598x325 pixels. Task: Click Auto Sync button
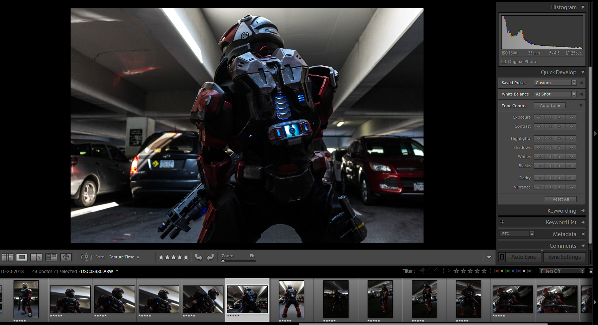523,257
